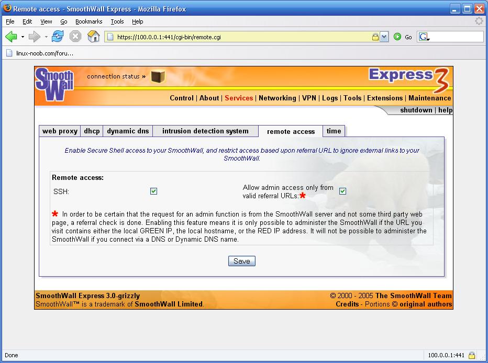This screenshot has height=363, width=488.
Task: Open the Edit menu
Action: click(x=27, y=21)
